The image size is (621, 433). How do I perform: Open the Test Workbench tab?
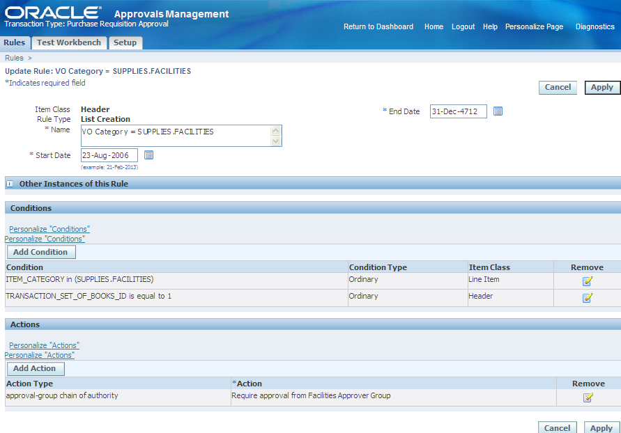pyautogui.click(x=69, y=42)
